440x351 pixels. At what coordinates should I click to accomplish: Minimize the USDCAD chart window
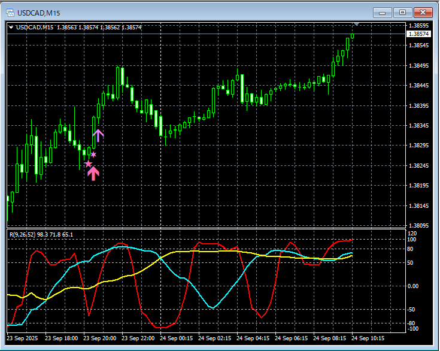point(382,13)
